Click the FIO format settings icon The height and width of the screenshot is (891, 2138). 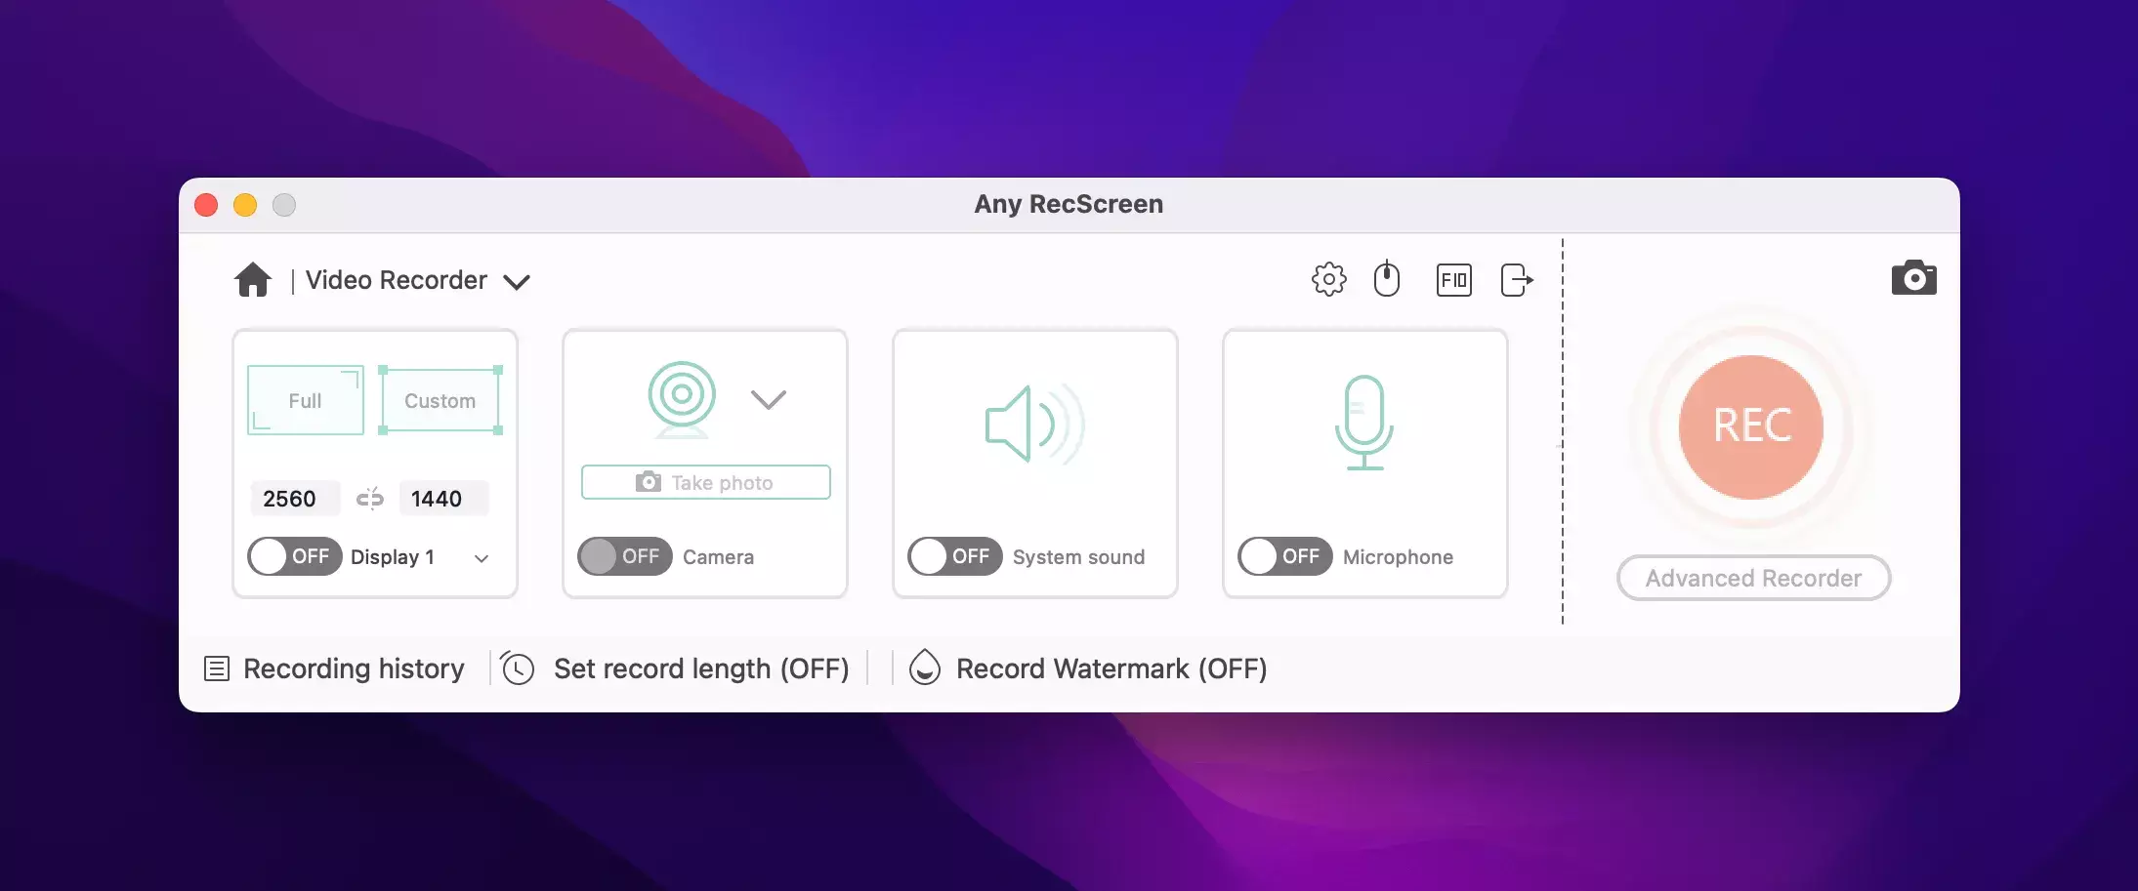[1454, 280]
